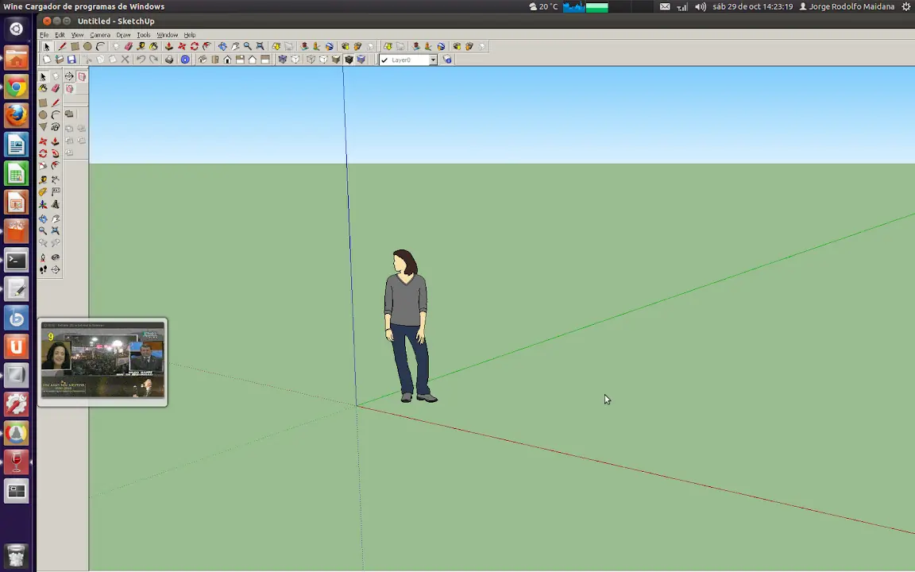Toggle X-ray face style

(283, 60)
